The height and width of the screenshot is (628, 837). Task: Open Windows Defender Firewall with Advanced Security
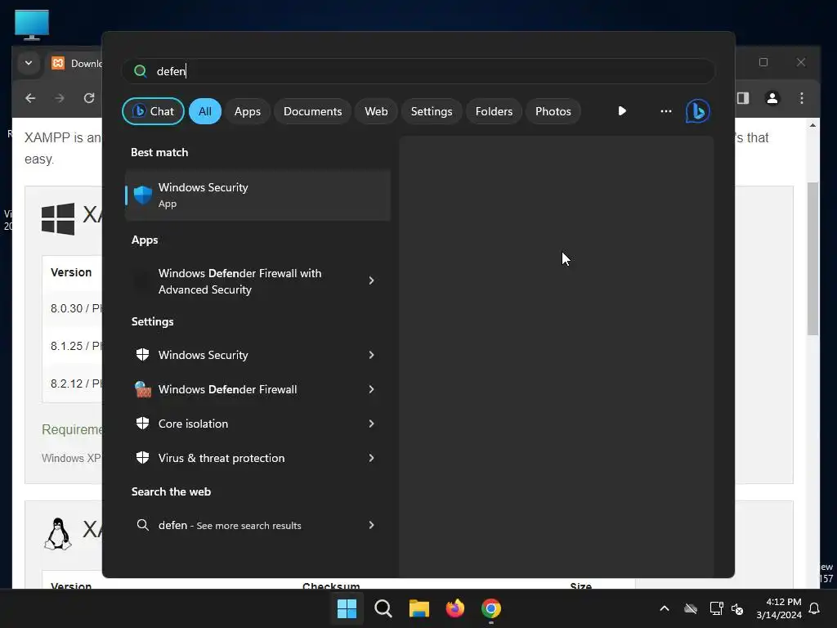click(x=257, y=281)
